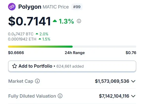
Task: Click the green arrow beside 1.3%
Action: click(x=55, y=21)
